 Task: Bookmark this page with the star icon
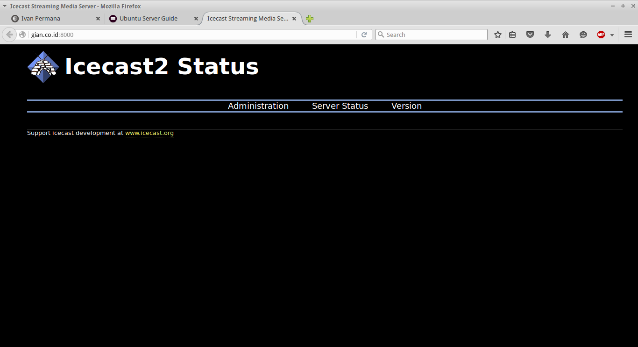pyautogui.click(x=498, y=35)
